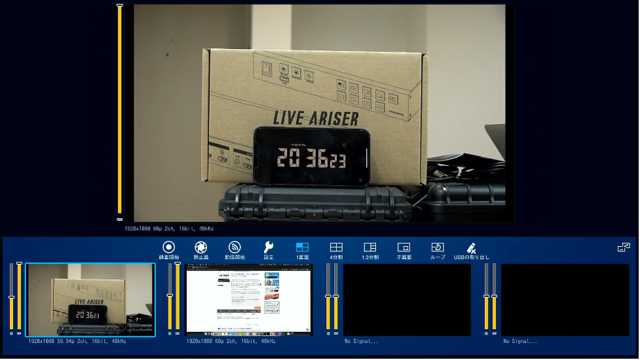
Task: Click the main output master volume slider
Action: (120, 113)
